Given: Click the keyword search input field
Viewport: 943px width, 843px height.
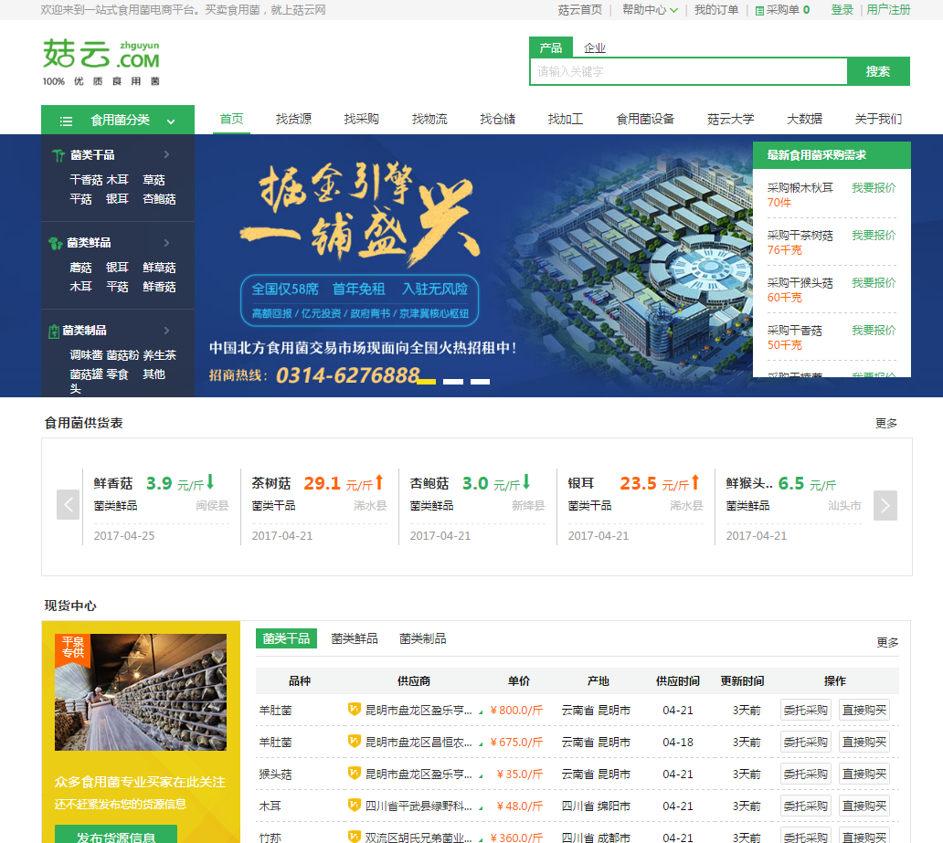Looking at the screenshot, I should [x=689, y=71].
